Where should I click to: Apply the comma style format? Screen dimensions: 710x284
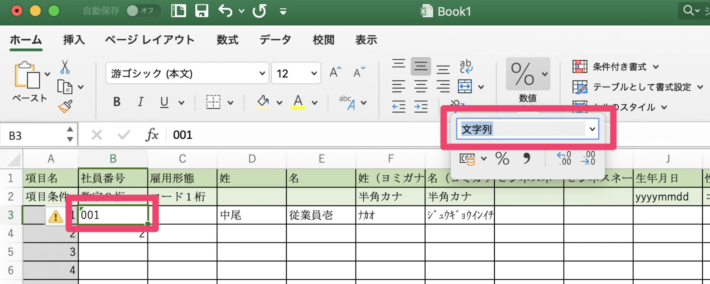tap(527, 159)
